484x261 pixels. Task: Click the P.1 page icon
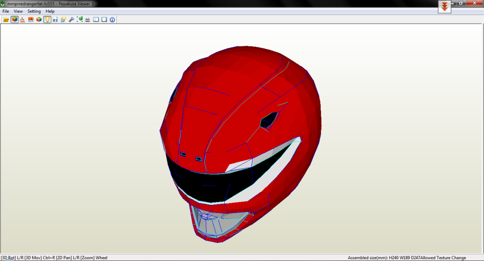point(55,20)
